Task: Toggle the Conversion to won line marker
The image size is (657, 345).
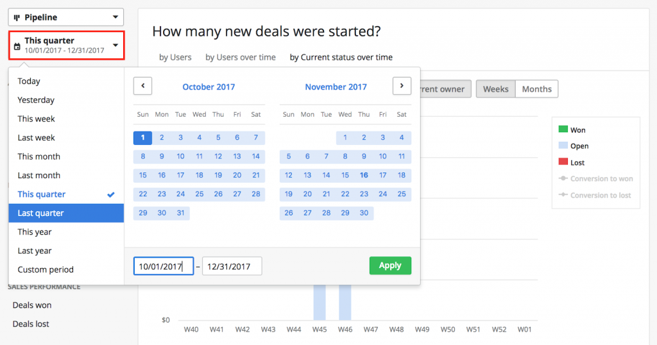Action: point(563,178)
